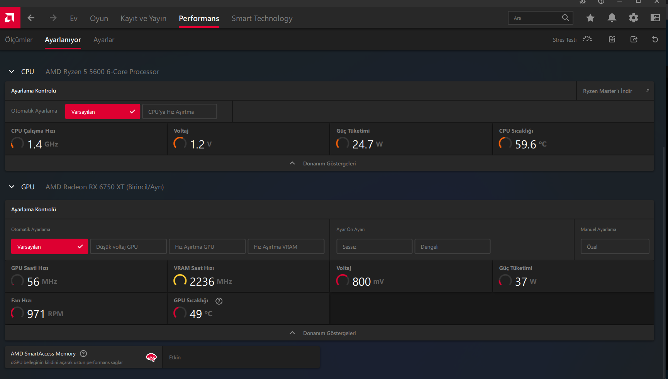The image size is (668, 379).
Task: Enable Hız Aşırtma VRAM preset
Action: (x=286, y=247)
